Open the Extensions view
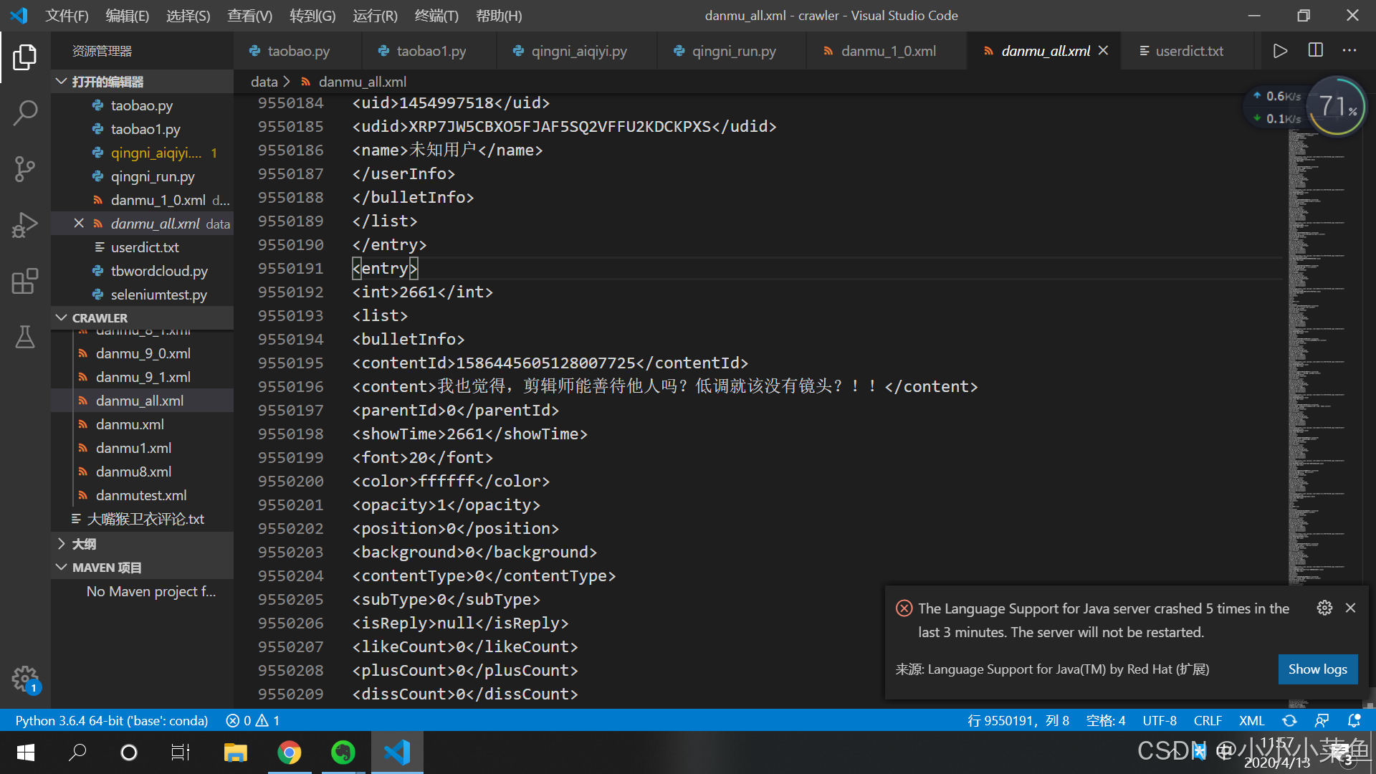This screenshot has width=1376, height=774. (x=25, y=281)
